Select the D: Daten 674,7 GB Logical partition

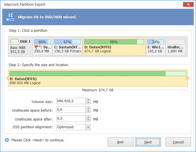tap(114, 47)
